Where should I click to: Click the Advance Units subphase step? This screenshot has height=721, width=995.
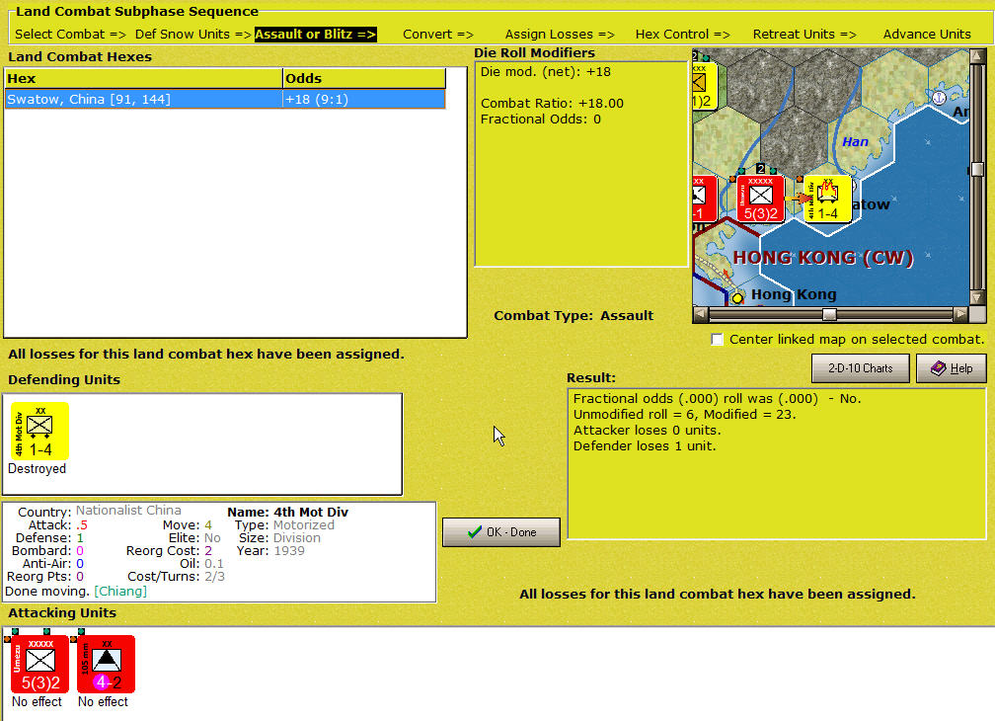tap(927, 35)
